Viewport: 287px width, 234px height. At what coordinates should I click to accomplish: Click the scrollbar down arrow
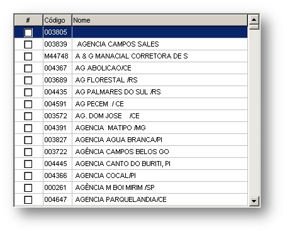[x=254, y=201]
